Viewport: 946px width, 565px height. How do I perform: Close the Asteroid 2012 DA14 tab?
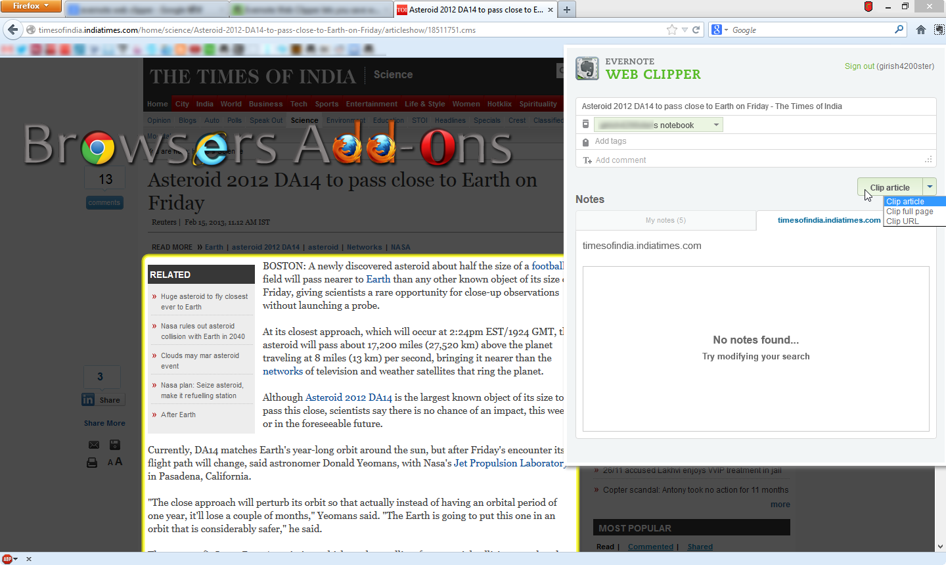tap(551, 10)
